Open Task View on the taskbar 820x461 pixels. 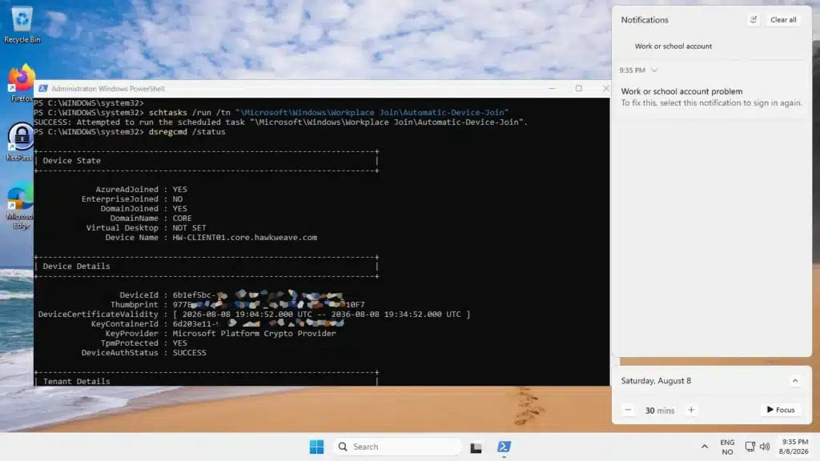tap(476, 447)
